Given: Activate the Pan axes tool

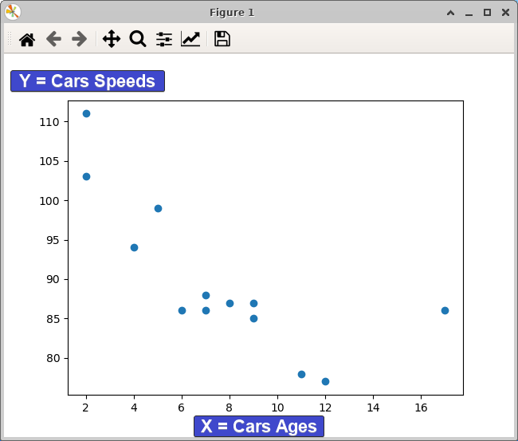Looking at the screenshot, I should pyautogui.click(x=112, y=39).
